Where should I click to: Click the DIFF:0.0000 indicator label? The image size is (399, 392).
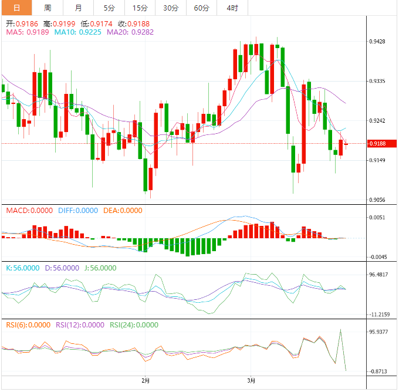tap(78, 211)
